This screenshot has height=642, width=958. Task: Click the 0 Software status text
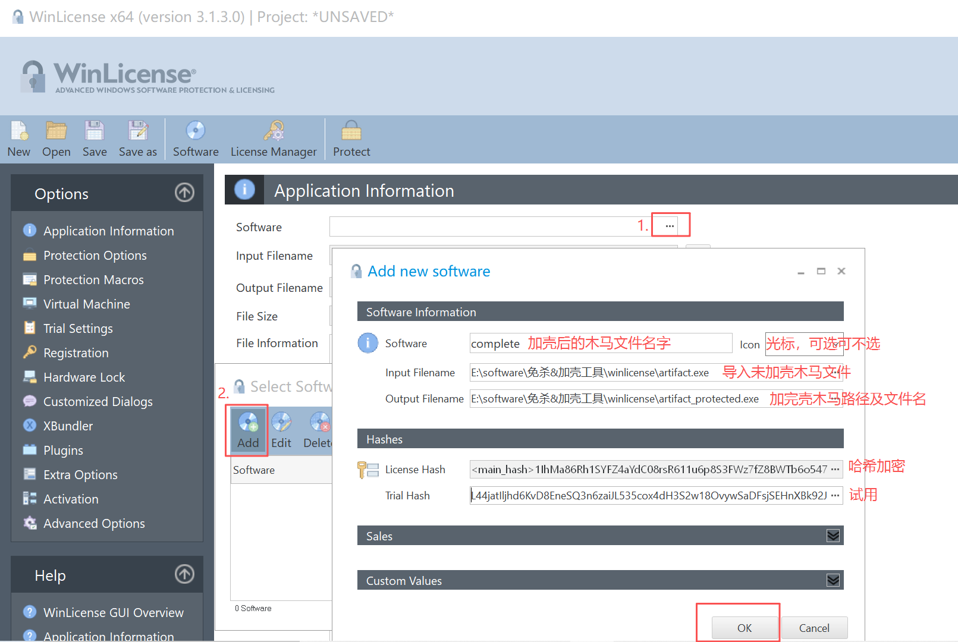point(253,608)
